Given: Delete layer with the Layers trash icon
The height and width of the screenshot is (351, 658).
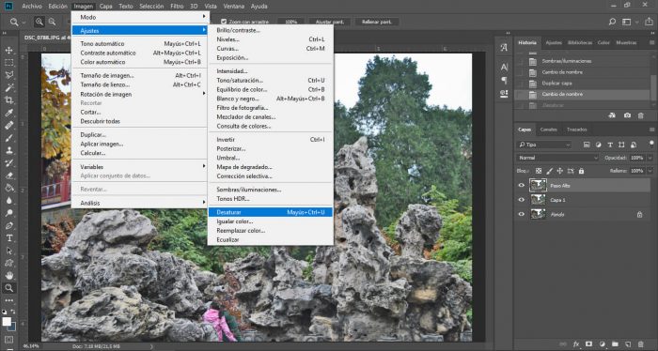Looking at the screenshot, I should click(x=641, y=344).
